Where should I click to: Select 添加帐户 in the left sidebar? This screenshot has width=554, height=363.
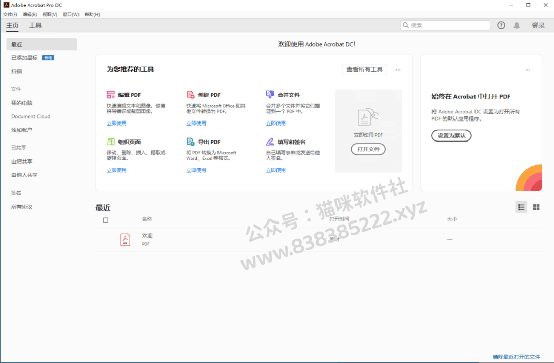pos(22,130)
